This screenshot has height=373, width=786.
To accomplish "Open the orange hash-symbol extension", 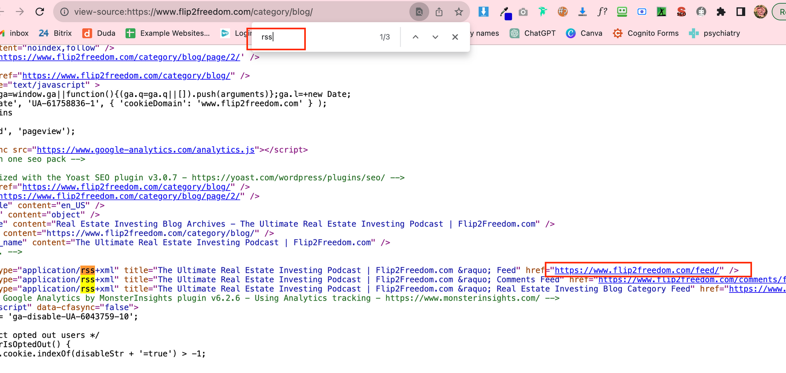I will 563,12.
